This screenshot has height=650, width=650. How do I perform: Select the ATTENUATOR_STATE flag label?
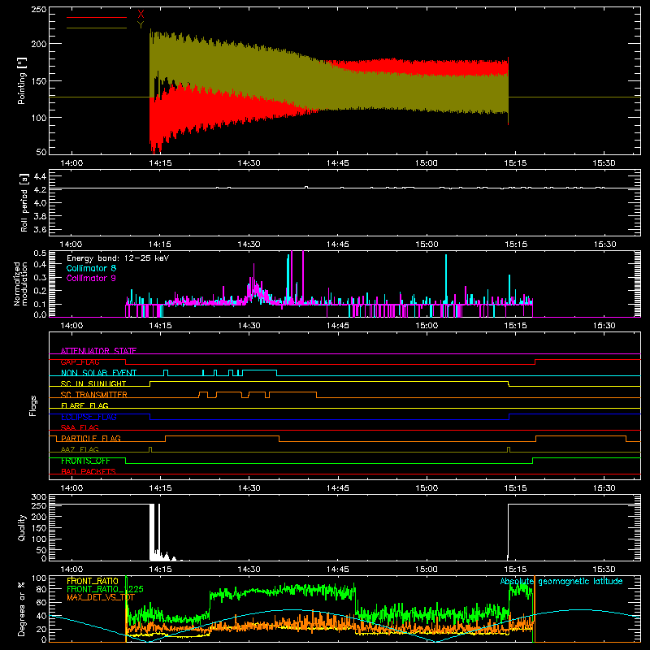point(98,351)
